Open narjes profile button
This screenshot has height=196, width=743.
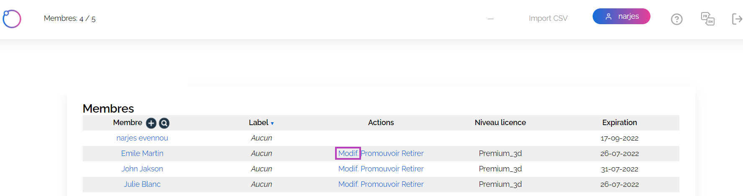pos(621,16)
